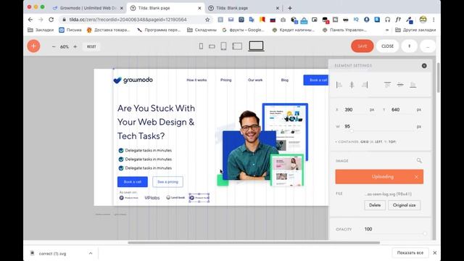Viewport: 464px width, 261px height.
Task: Open the Письма bookmark
Action: click(70, 30)
